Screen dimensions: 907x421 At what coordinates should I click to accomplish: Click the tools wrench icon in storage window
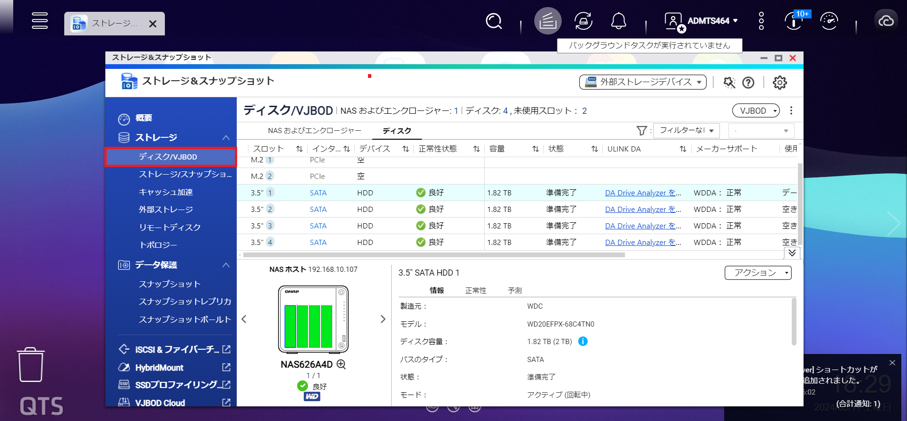click(729, 83)
